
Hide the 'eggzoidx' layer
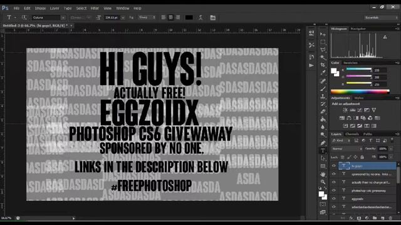334,199
